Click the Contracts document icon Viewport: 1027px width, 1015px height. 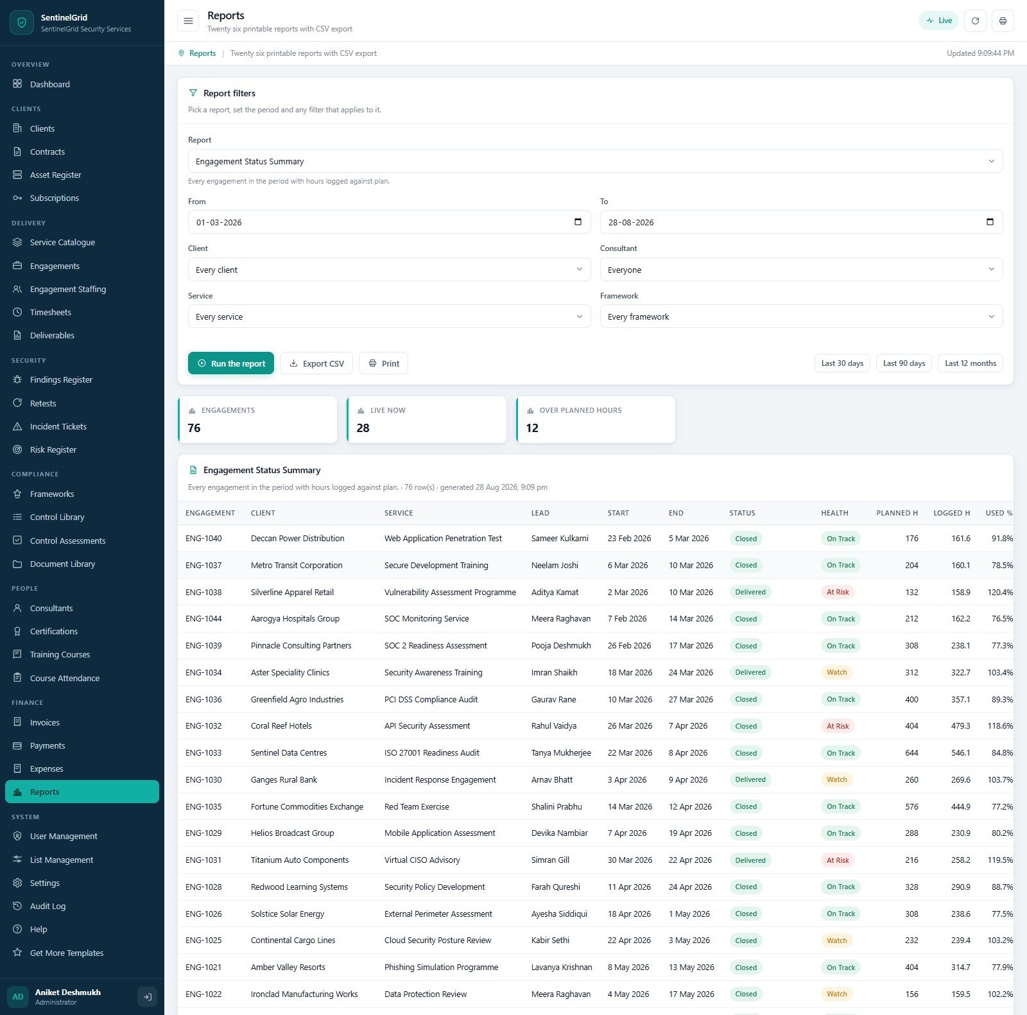(x=17, y=152)
